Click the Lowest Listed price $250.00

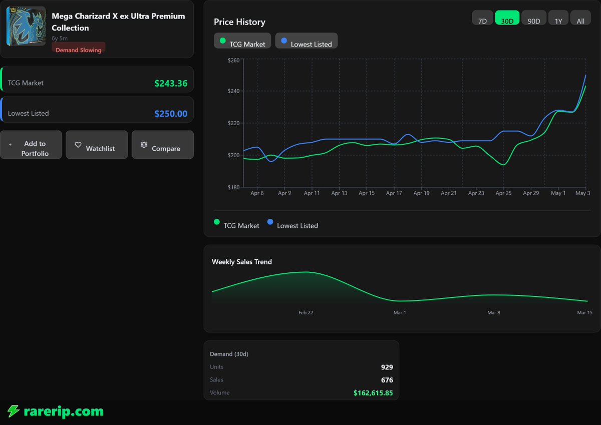171,114
